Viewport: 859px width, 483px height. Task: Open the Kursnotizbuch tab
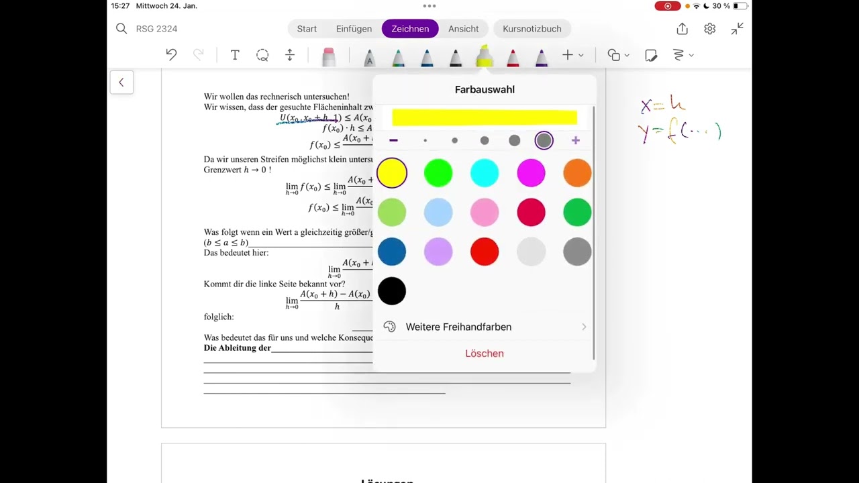coord(532,29)
